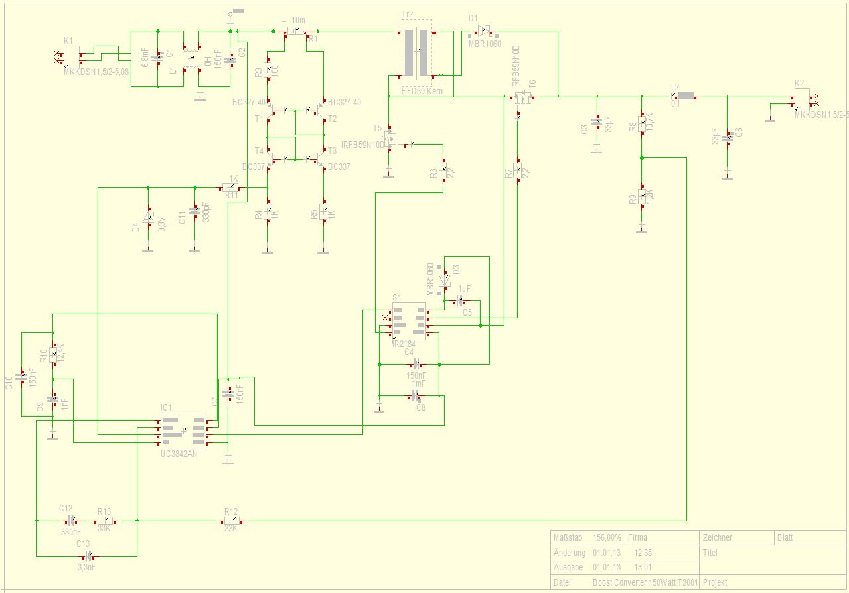Image resolution: width=849 pixels, height=593 pixels.
Task: Select the S1 IR2184 driver chip
Action: click(x=409, y=322)
